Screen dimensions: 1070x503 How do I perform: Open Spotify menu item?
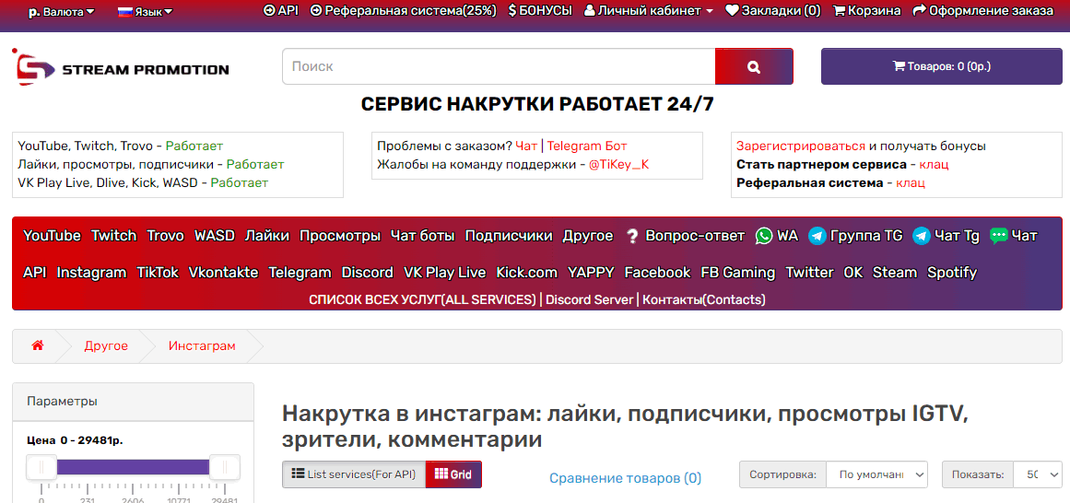pos(953,273)
